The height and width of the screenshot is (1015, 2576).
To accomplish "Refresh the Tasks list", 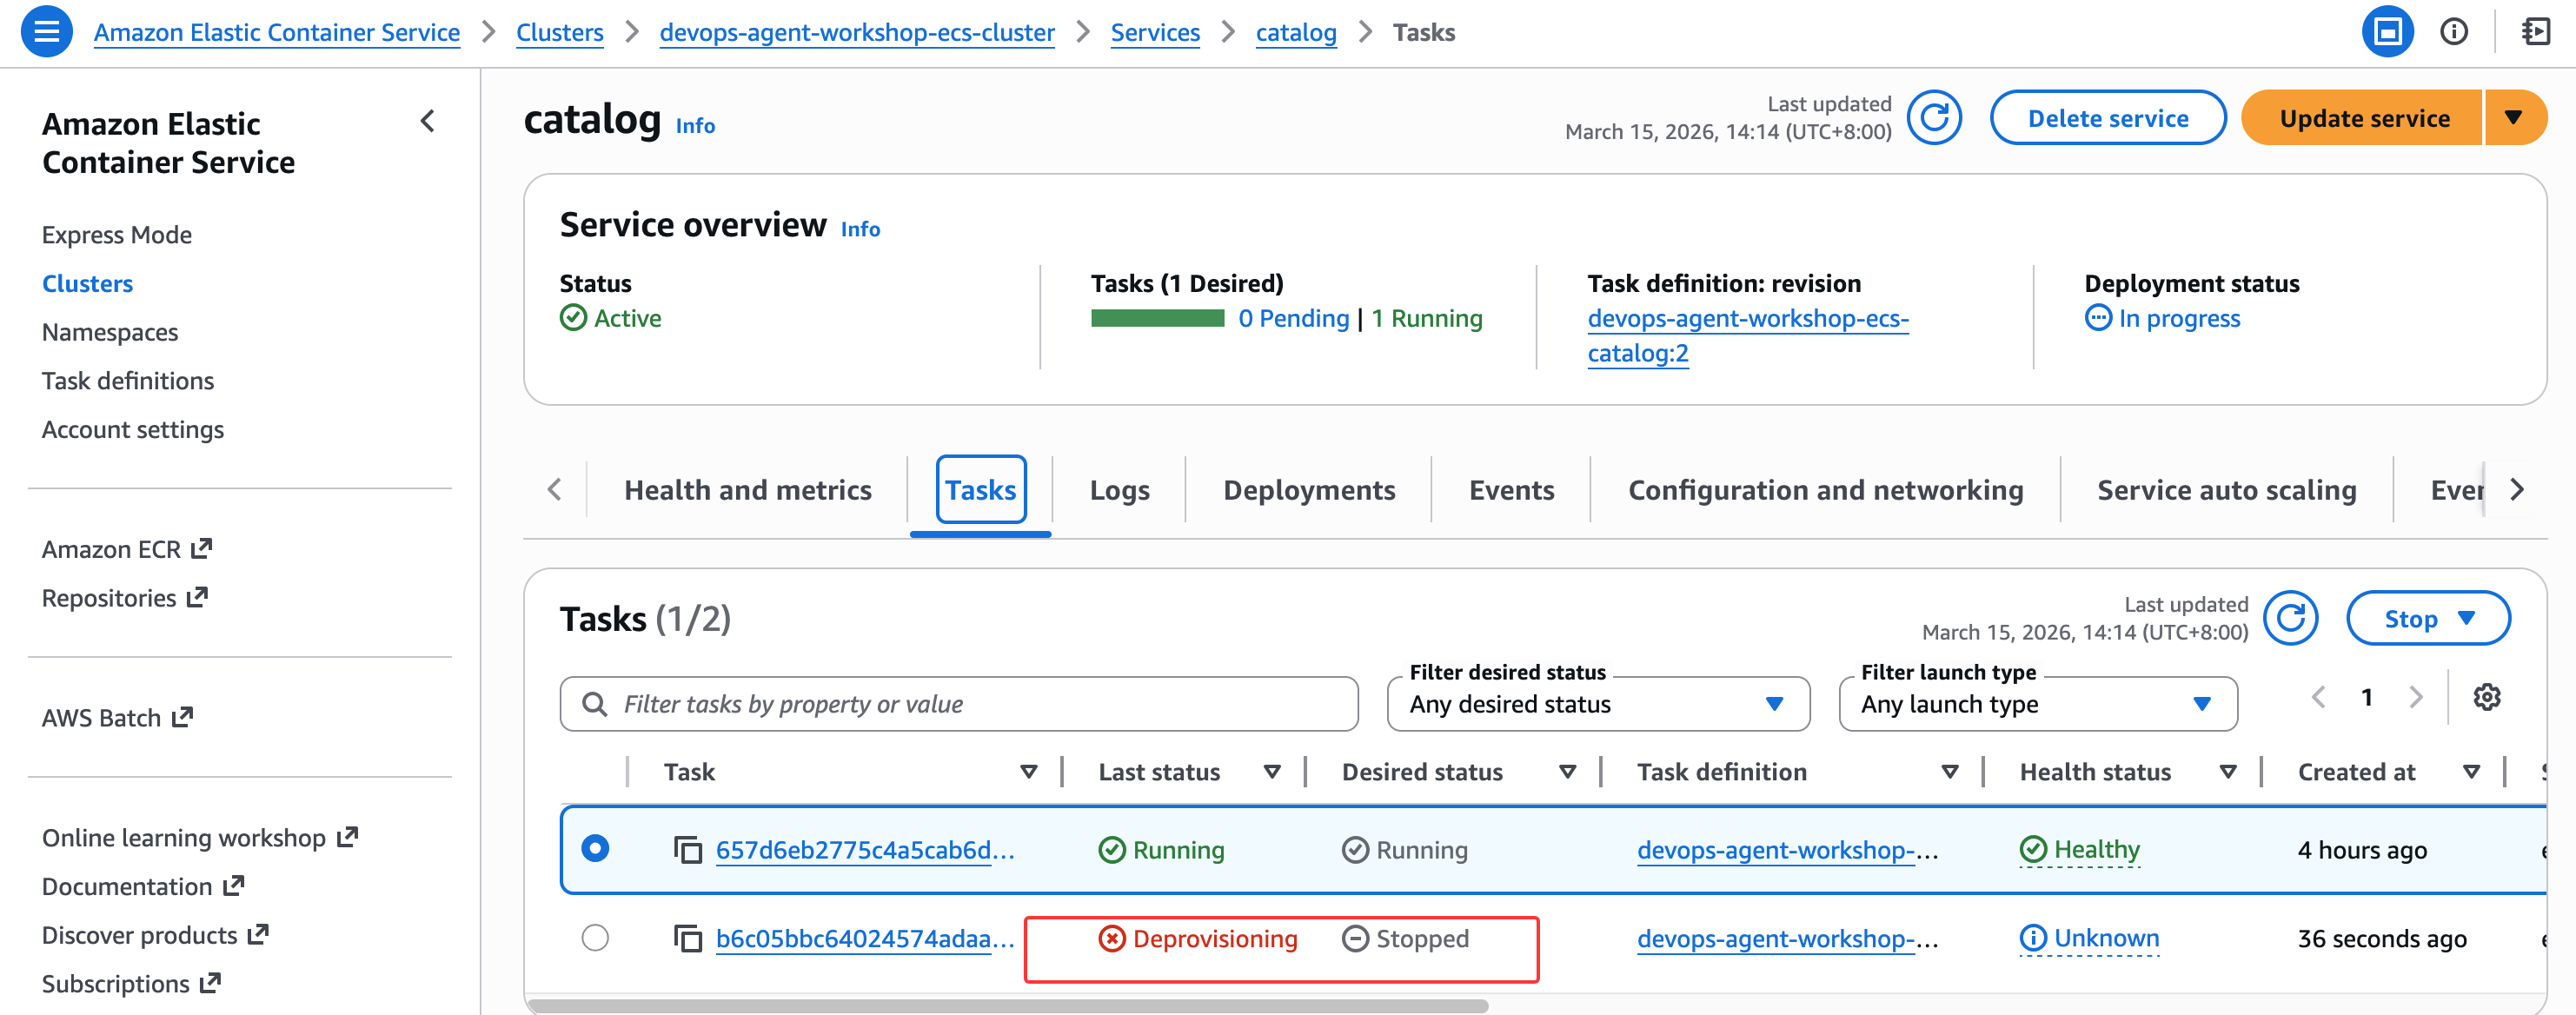I will [2289, 618].
